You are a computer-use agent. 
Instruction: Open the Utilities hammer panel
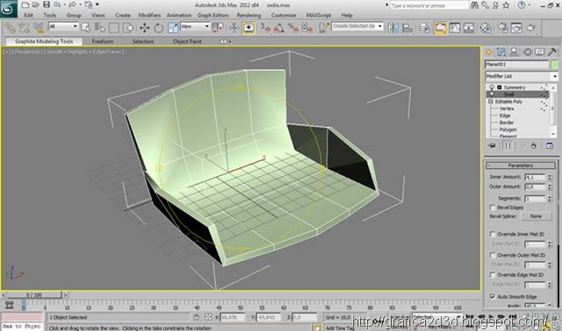(x=552, y=53)
